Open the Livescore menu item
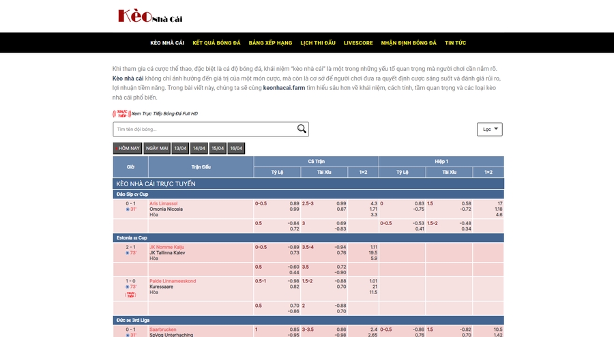 click(x=358, y=43)
